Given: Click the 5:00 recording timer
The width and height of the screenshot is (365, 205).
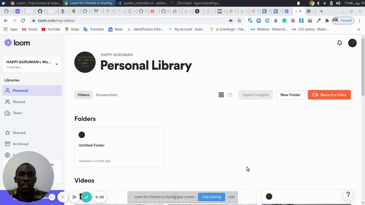Looking at the screenshot, I should (x=100, y=197).
